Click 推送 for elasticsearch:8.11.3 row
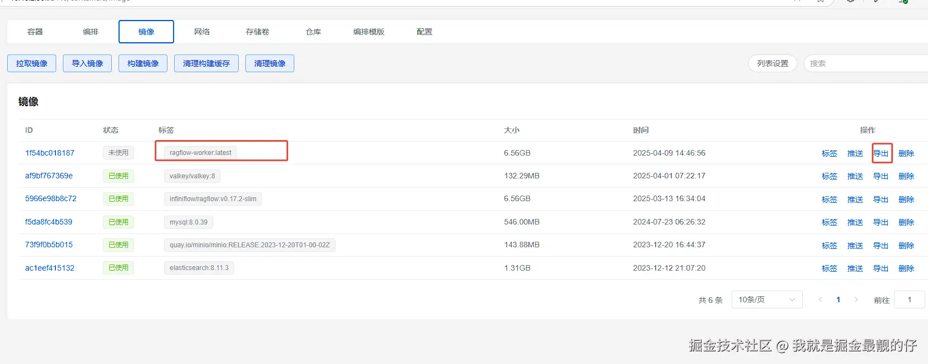 [x=855, y=268]
